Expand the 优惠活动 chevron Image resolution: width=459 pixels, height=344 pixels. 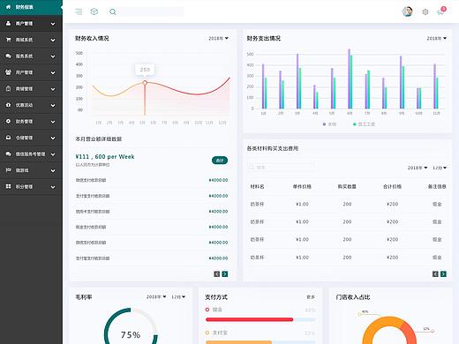53,105
